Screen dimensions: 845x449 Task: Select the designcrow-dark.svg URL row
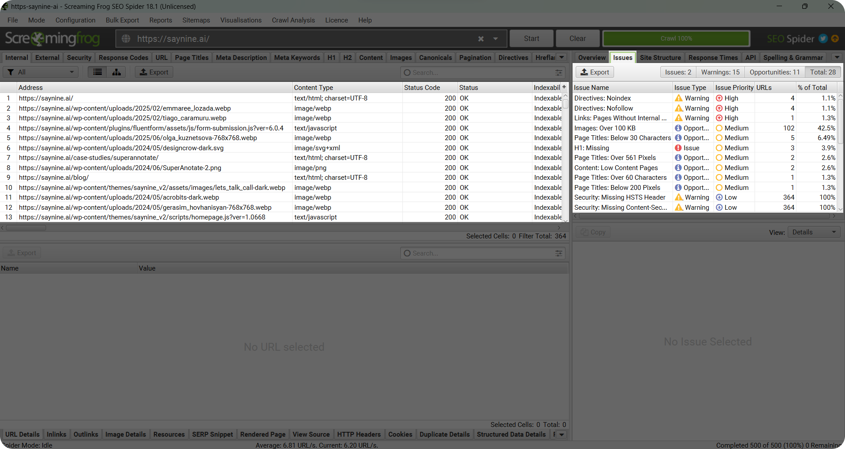281,148
